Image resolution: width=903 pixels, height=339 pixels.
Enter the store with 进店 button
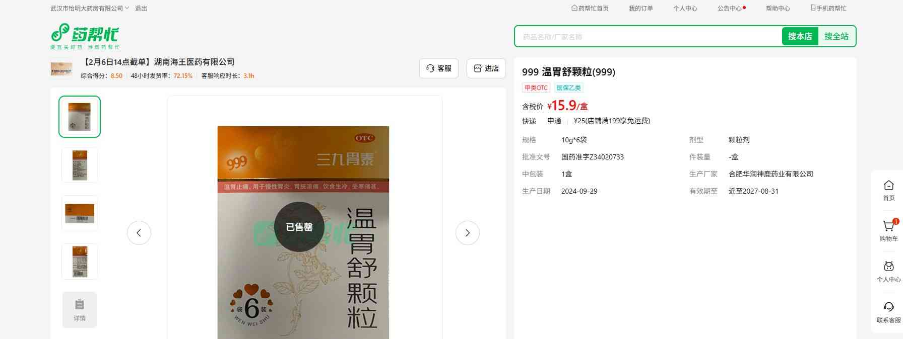486,68
